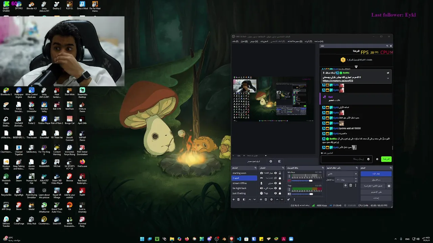Image resolution: width=433 pixels, height=243 pixels.
Task: Open the File (F) menu in OBS
Action: tap(235, 41)
